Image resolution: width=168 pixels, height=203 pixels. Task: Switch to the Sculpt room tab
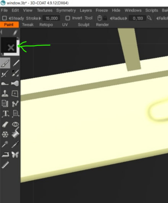(83, 25)
